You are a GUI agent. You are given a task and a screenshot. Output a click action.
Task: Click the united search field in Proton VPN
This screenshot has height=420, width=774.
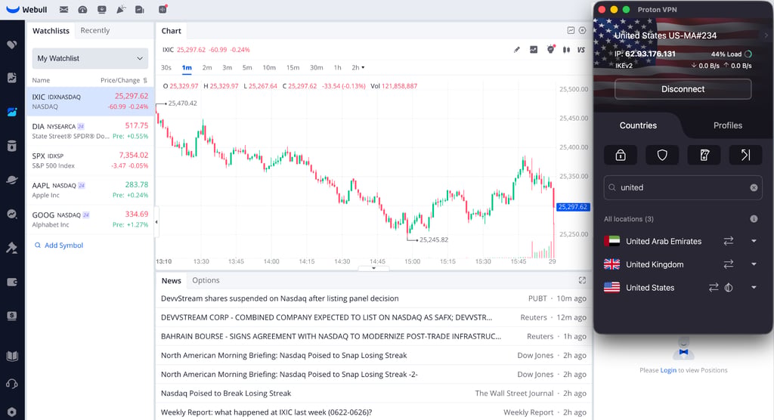tap(683, 187)
